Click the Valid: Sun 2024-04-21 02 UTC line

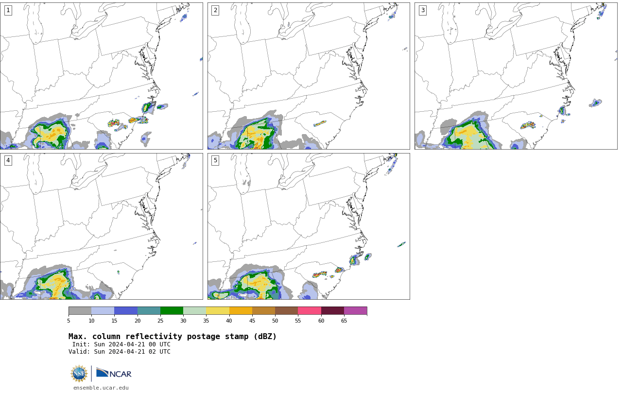click(x=120, y=352)
